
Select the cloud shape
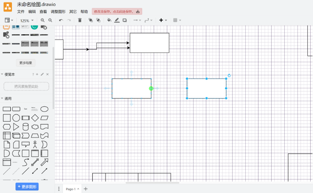(35, 127)
